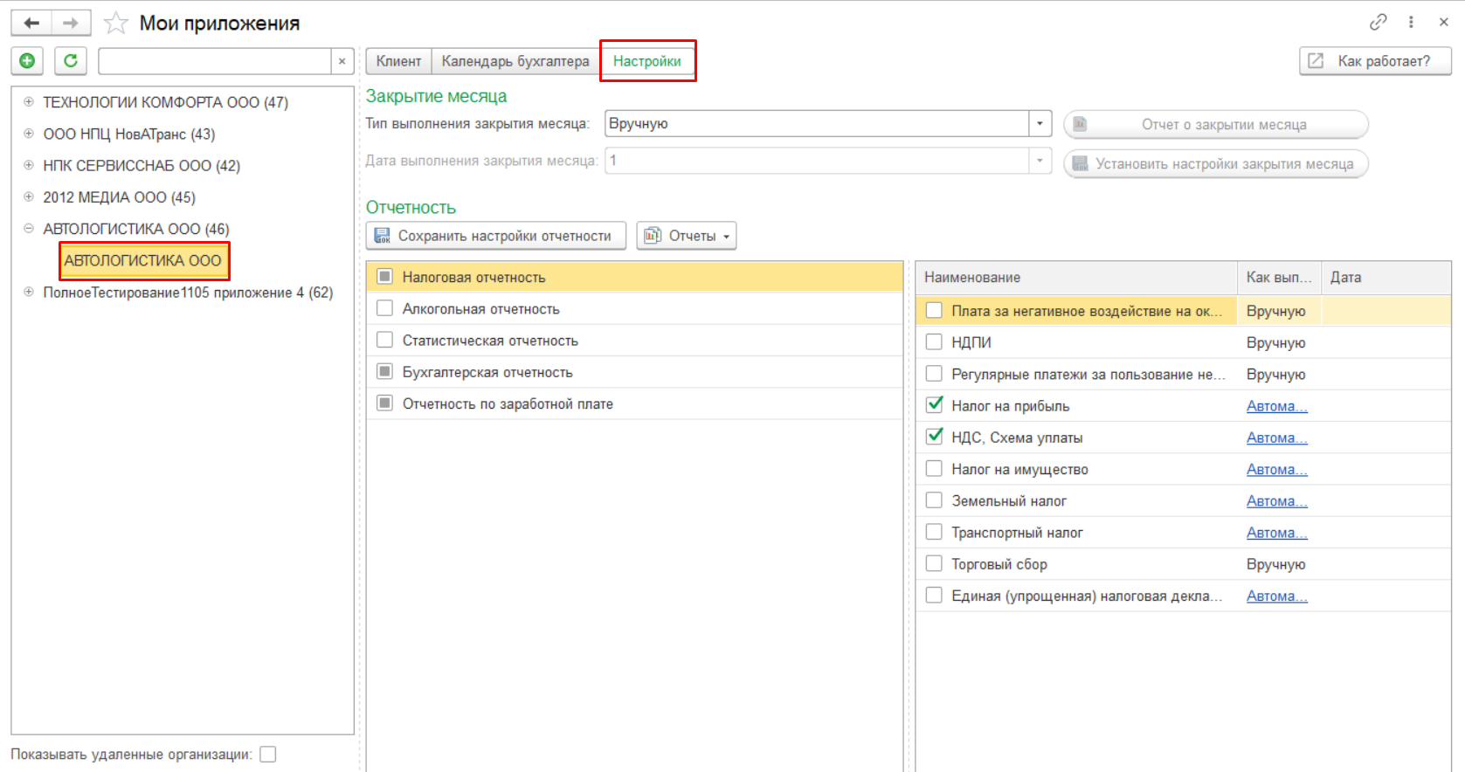Check Регулярные платежи за пользование checkbox
The height and width of the screenshot is (772, 1465).
[934, 374]
